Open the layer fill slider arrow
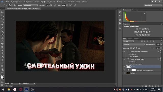 [161, 48]
